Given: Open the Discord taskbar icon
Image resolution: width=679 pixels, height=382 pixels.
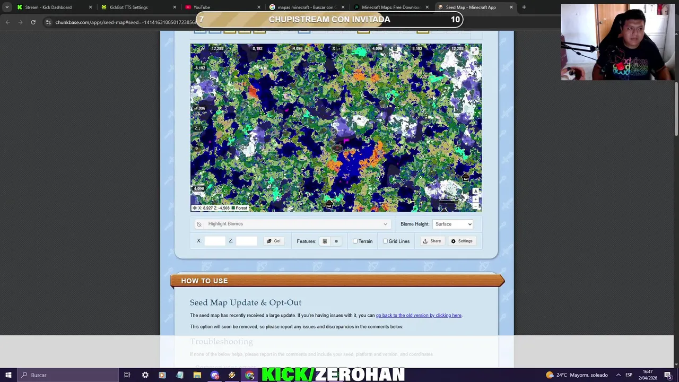Looking at the screenshot, I should 215,375.
